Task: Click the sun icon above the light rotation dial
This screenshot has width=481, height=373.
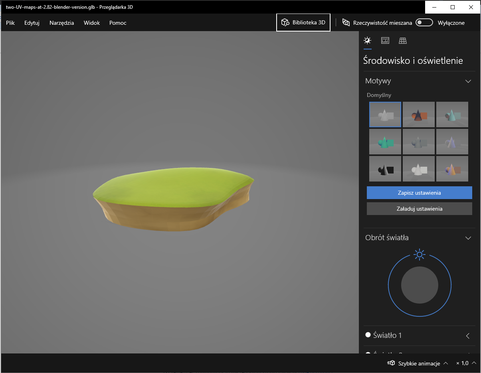Action: (420, 255)
